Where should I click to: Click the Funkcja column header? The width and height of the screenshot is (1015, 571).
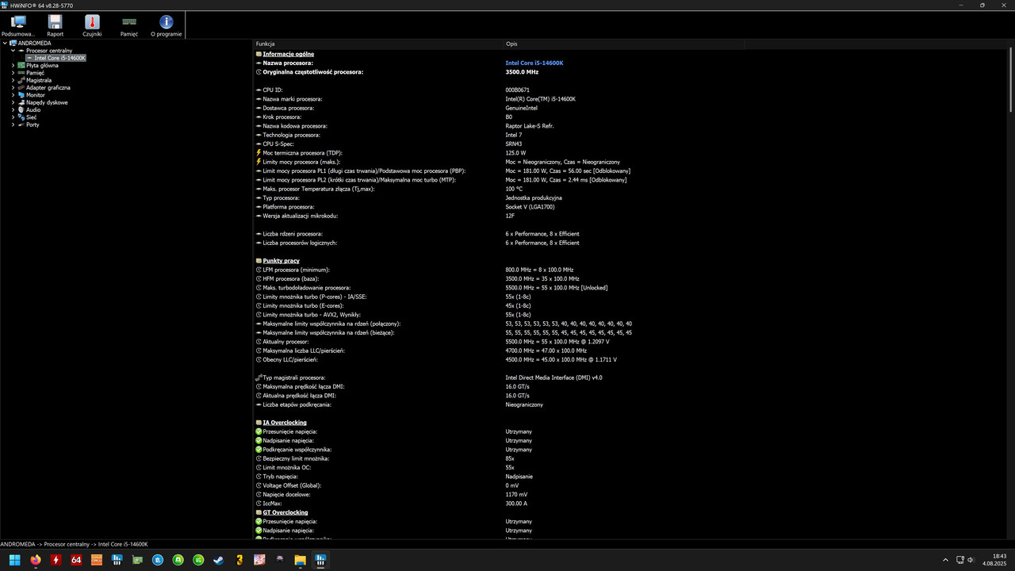click(x=378, y=44)
